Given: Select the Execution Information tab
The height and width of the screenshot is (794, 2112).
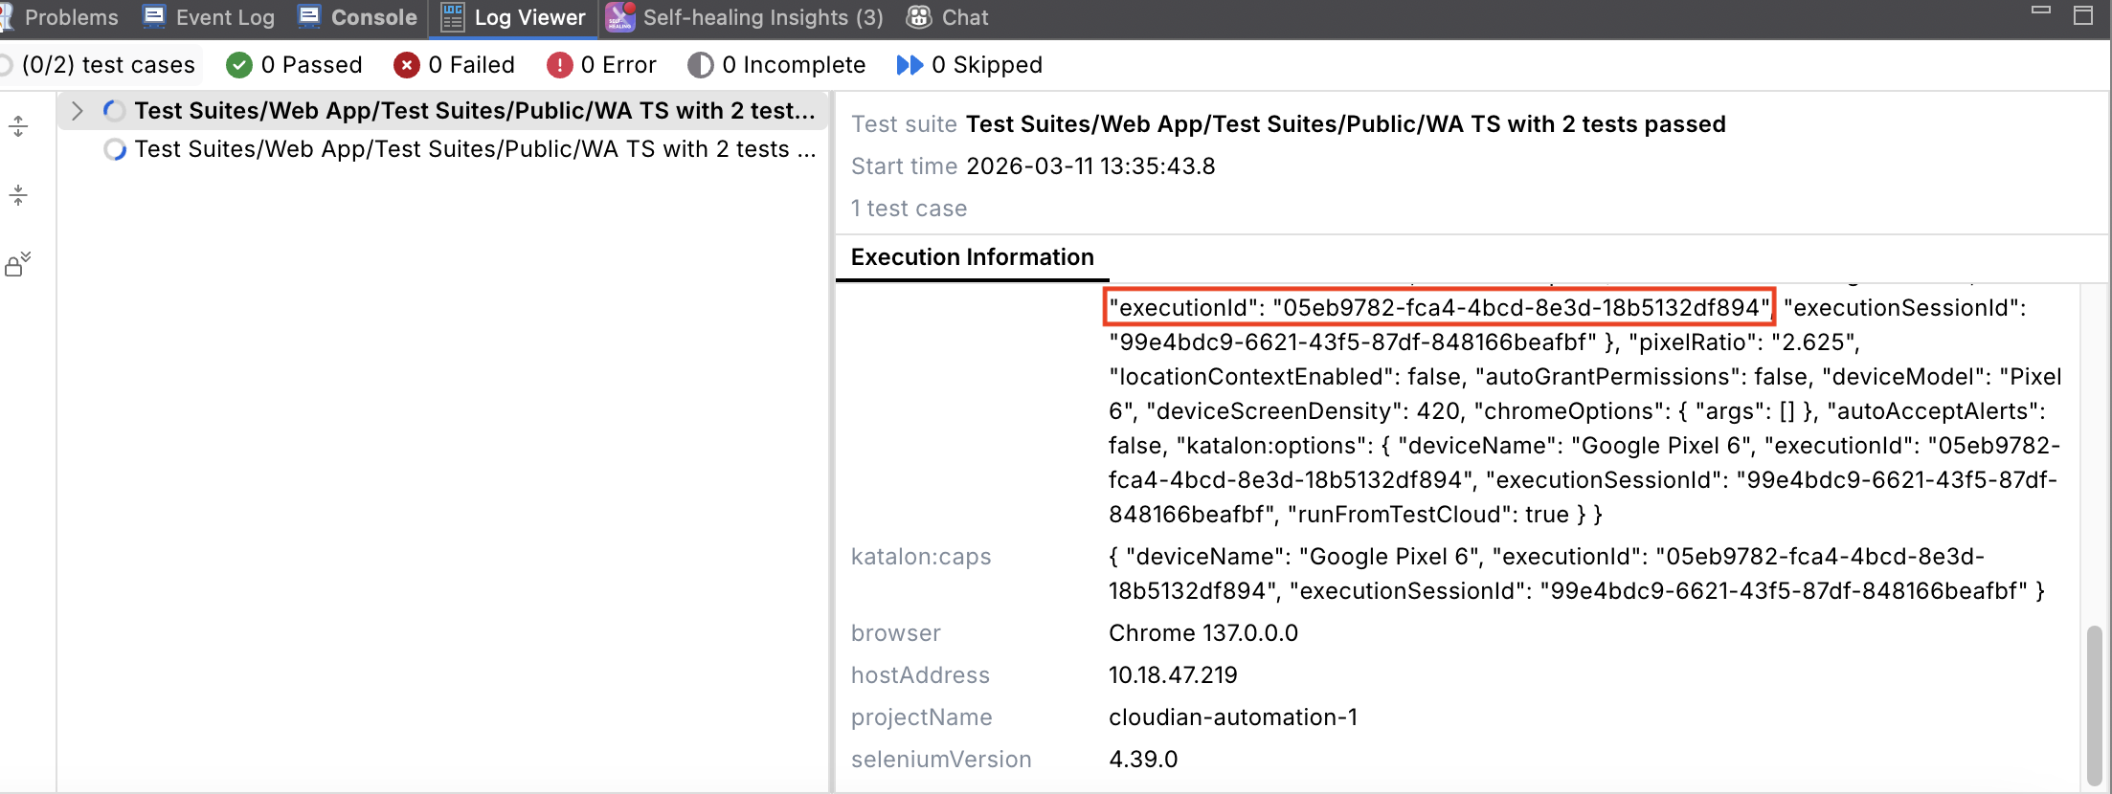Looking at the screenshot, I should (x=972, y=257).
